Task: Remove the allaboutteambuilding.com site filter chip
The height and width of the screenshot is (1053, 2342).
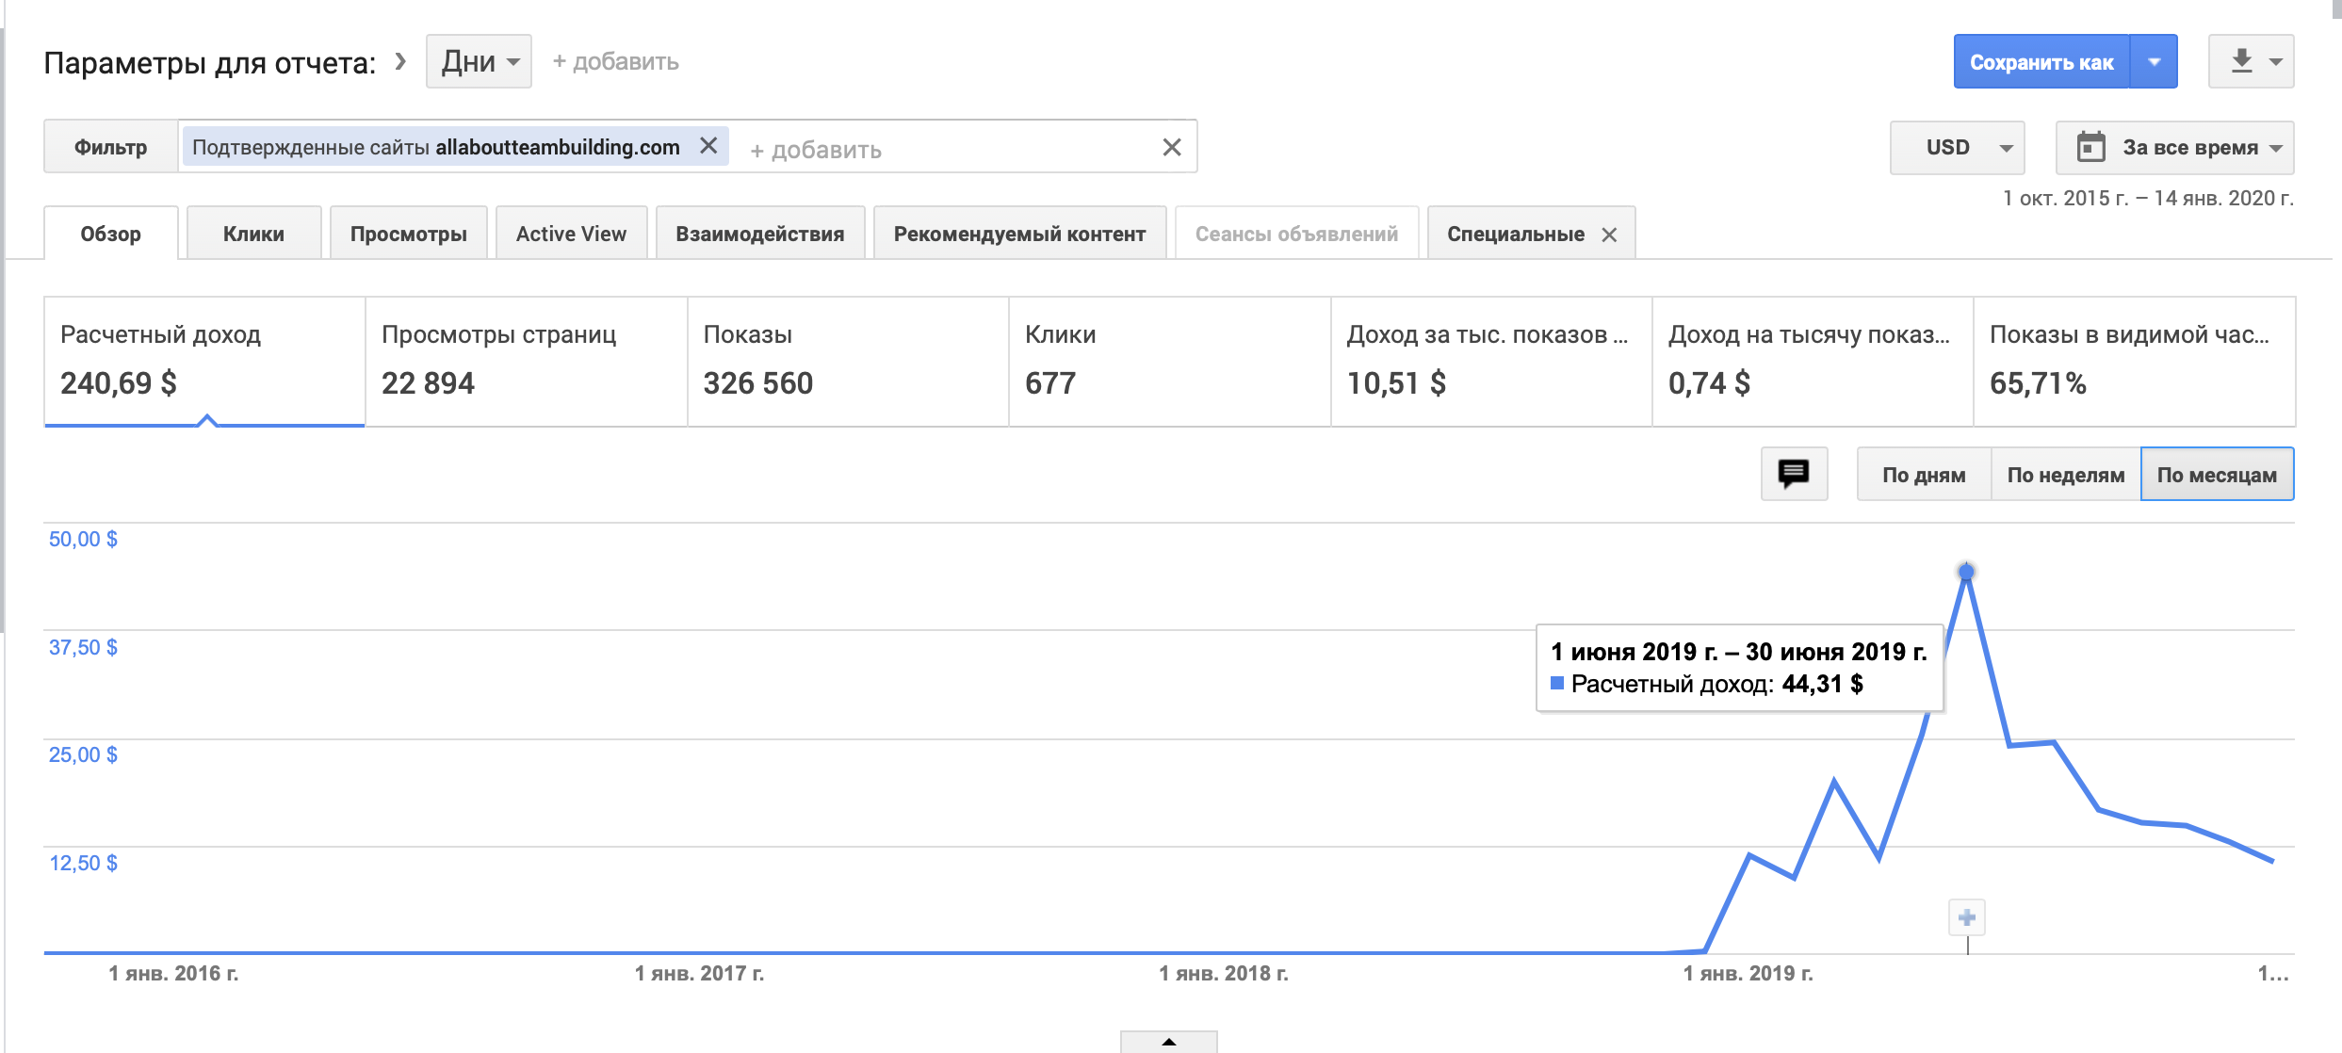Action: pos(708,146)
